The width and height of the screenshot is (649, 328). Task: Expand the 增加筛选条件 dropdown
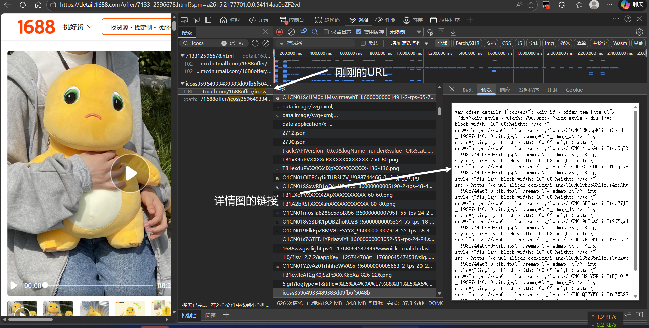pyautogui.click(x=409, y=43)
